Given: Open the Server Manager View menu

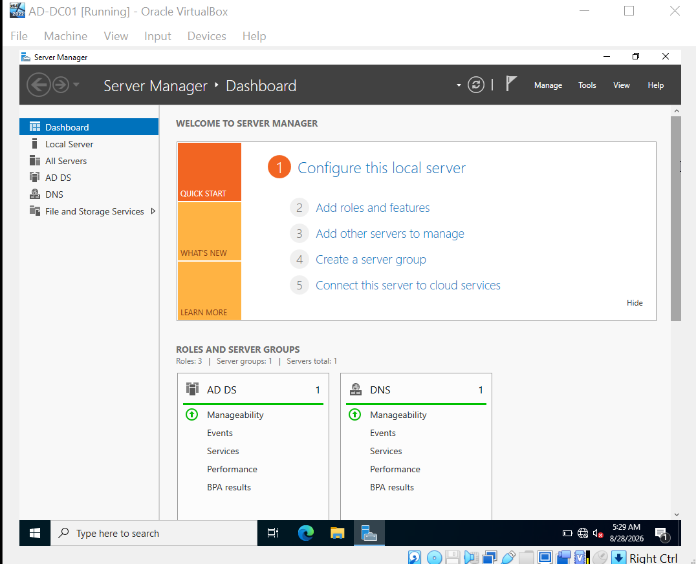Looking at the screenshot, I should tap(621, 85).
